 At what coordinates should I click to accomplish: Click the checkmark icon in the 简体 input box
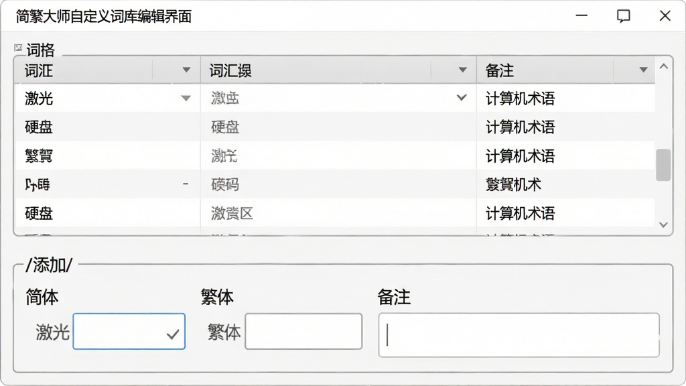pos(173,335)
